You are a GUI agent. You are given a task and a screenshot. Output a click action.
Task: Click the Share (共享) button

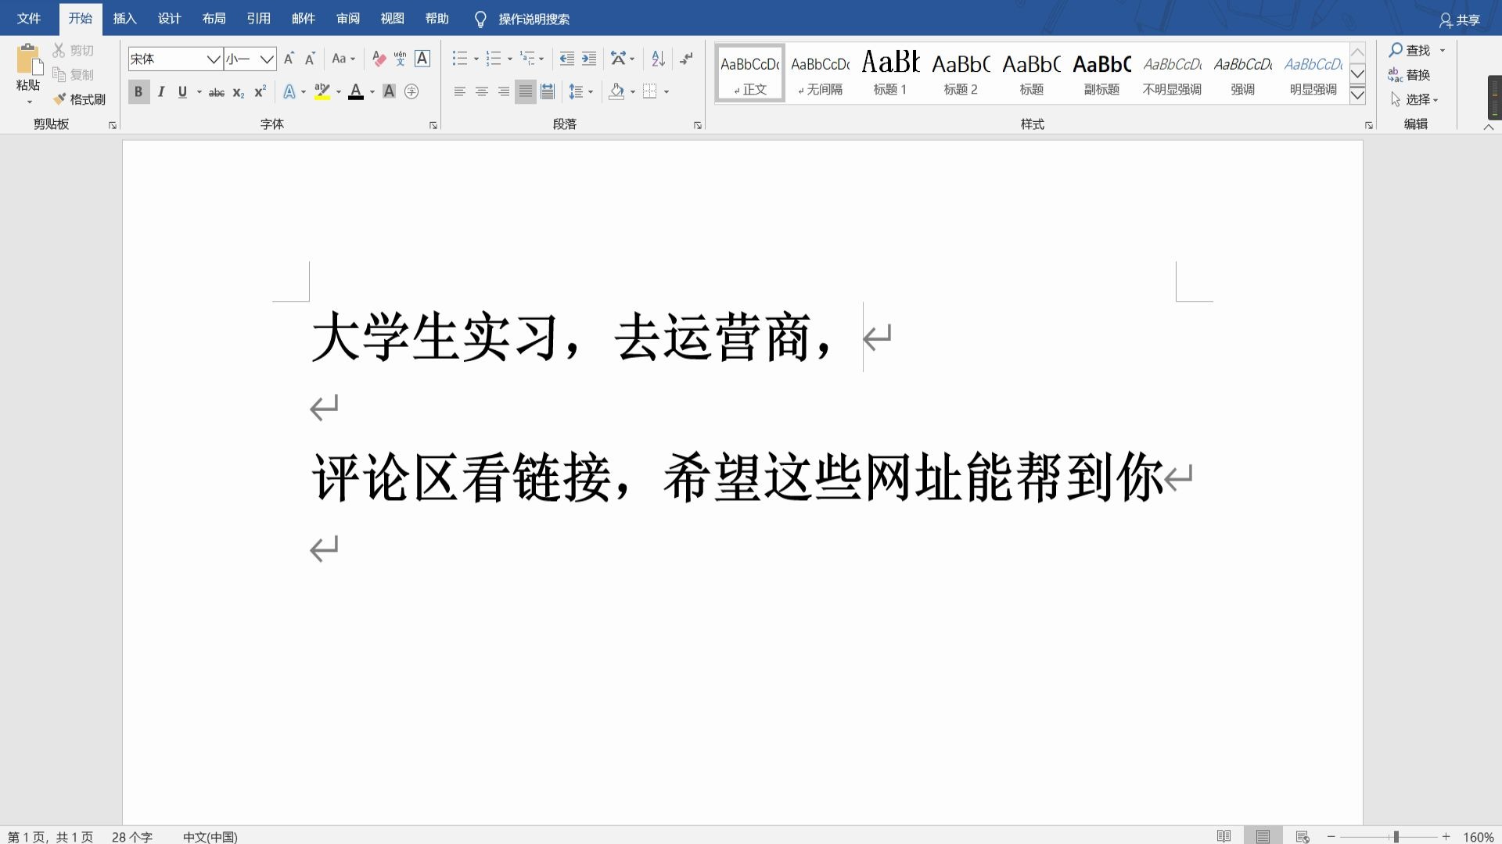[x=1460, y=20]
